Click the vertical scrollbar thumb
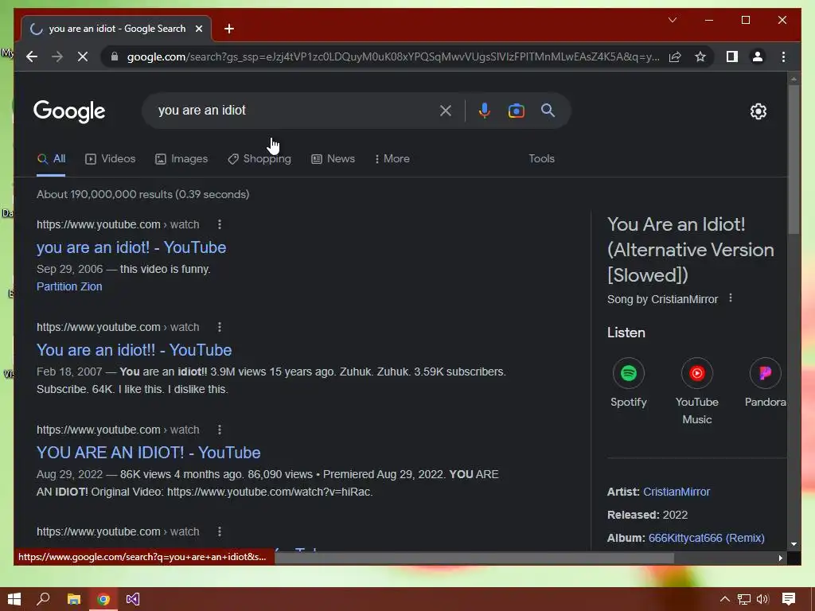The height and width of the screenshot is (611, 815). point(794,159)
